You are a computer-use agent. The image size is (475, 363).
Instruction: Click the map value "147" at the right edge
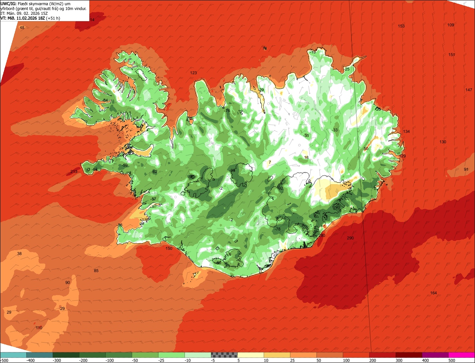(469, 90)
